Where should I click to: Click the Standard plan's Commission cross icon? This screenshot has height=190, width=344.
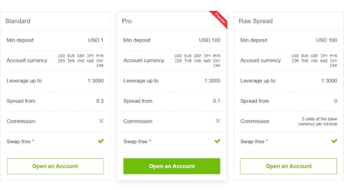[x=101, y=121]
